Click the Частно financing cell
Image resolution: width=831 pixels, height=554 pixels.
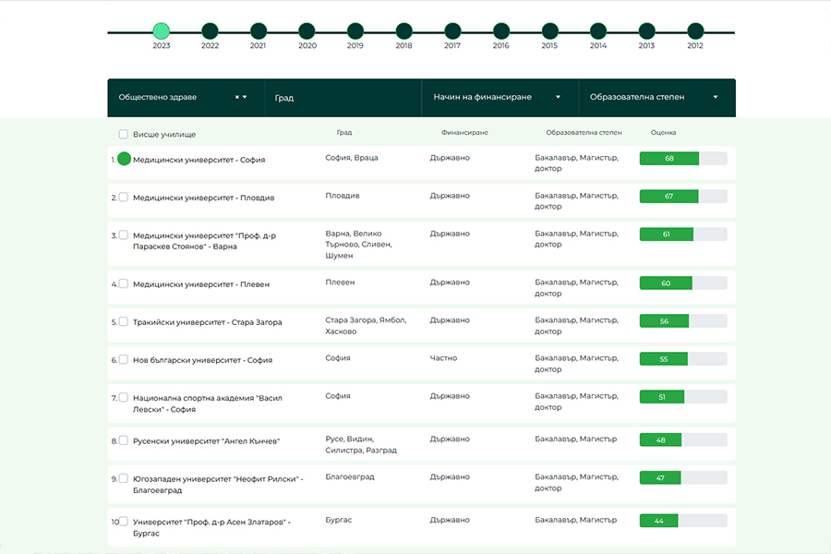tap(443, 358)
